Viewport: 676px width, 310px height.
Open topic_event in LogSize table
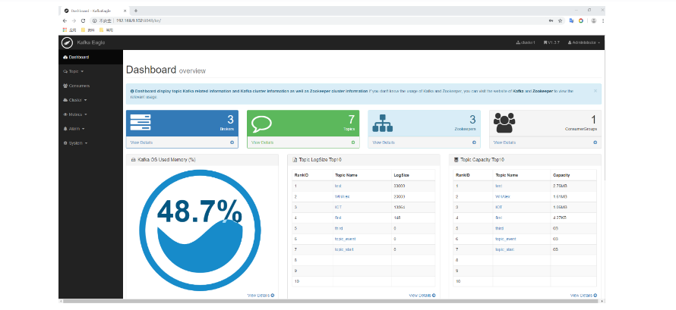(x=345, y=239)
